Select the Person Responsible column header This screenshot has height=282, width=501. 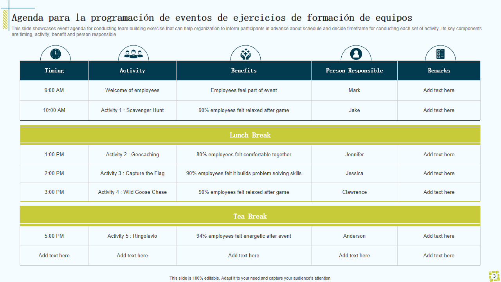[355, 70]
